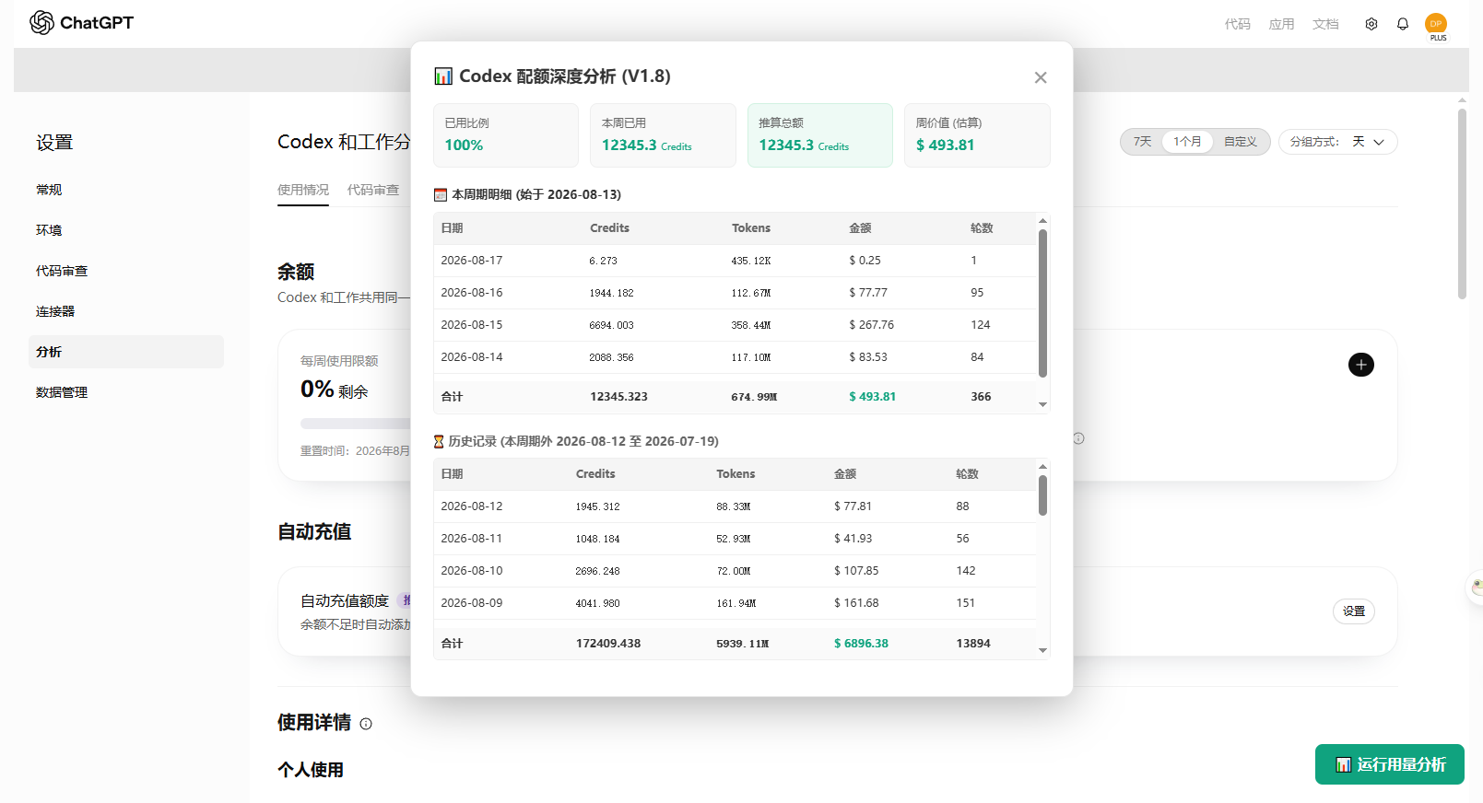Go to 连接器 settings section
The width and height of the screenshot is (1483, 803).
click(x=126, y=311)
